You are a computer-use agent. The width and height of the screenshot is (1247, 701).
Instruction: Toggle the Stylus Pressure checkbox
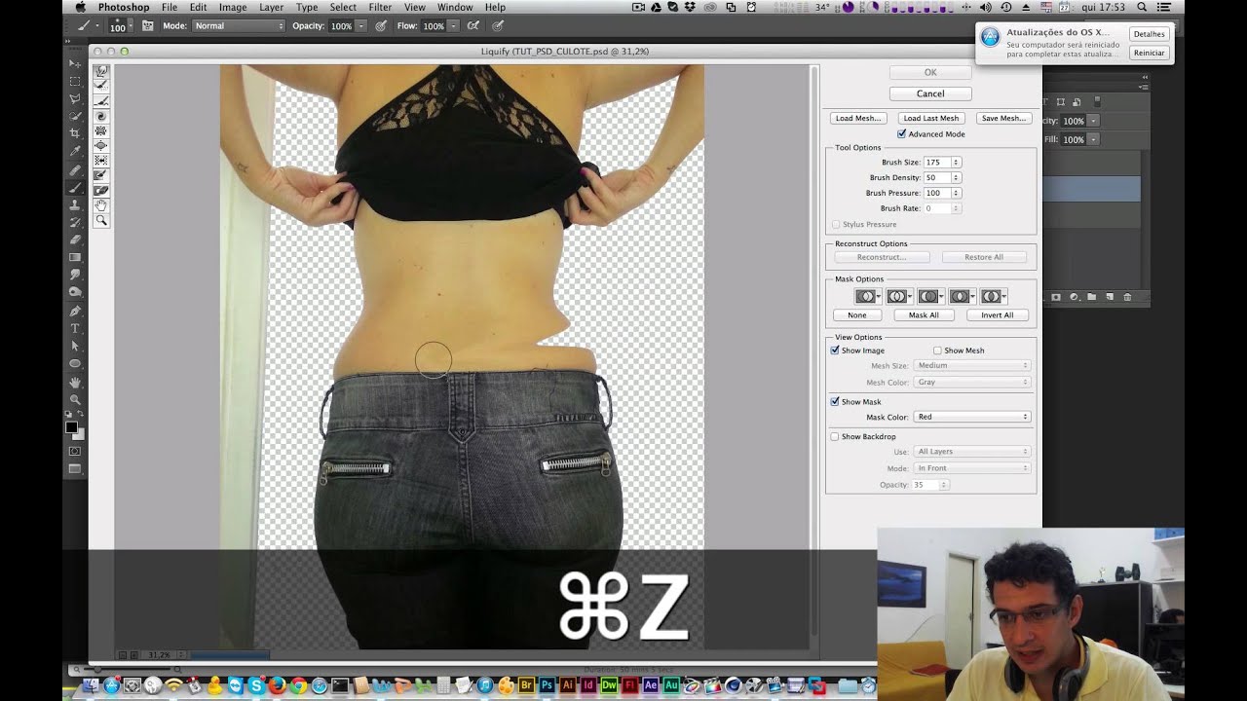click(x=835, y=224)
